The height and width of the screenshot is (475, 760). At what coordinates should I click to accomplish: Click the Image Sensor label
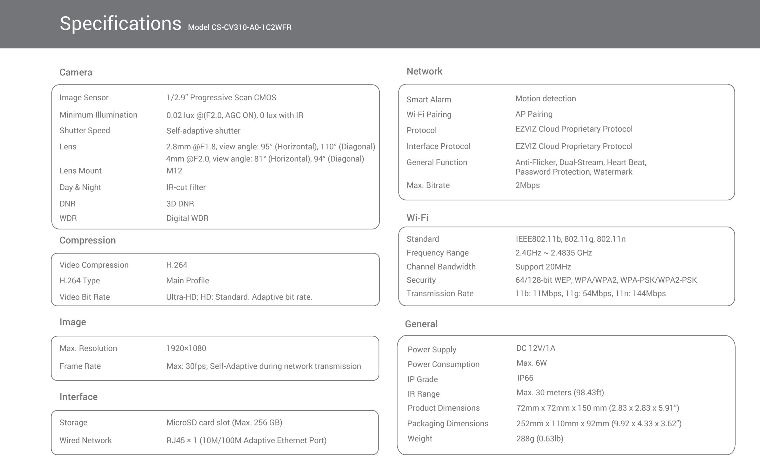[x=84, y=97]
